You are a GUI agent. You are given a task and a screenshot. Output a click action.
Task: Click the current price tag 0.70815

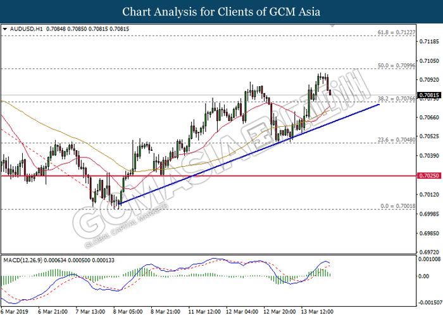click(x=428, y=94)
